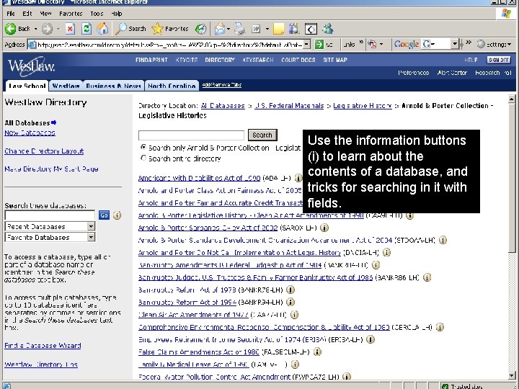Stop page loading with red X icon
Screen dimensions: 519x389
70,29
